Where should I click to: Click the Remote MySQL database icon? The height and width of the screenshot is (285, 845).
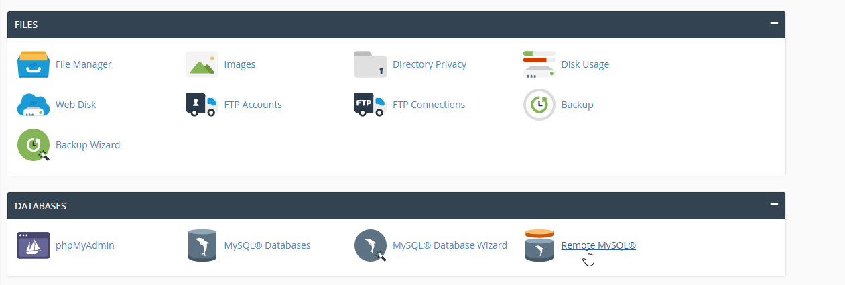pyautogui.click(x=539, y=245)
